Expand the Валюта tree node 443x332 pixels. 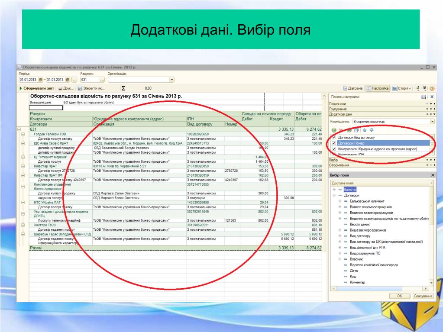coord(334,190)
